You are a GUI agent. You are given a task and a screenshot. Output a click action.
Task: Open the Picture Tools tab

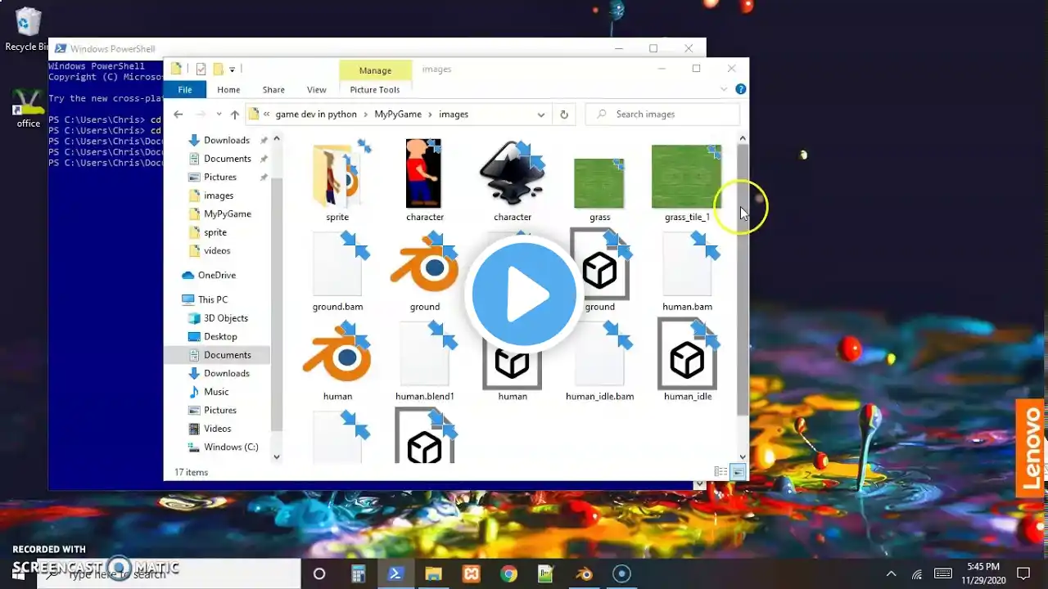tap(375, 89)
